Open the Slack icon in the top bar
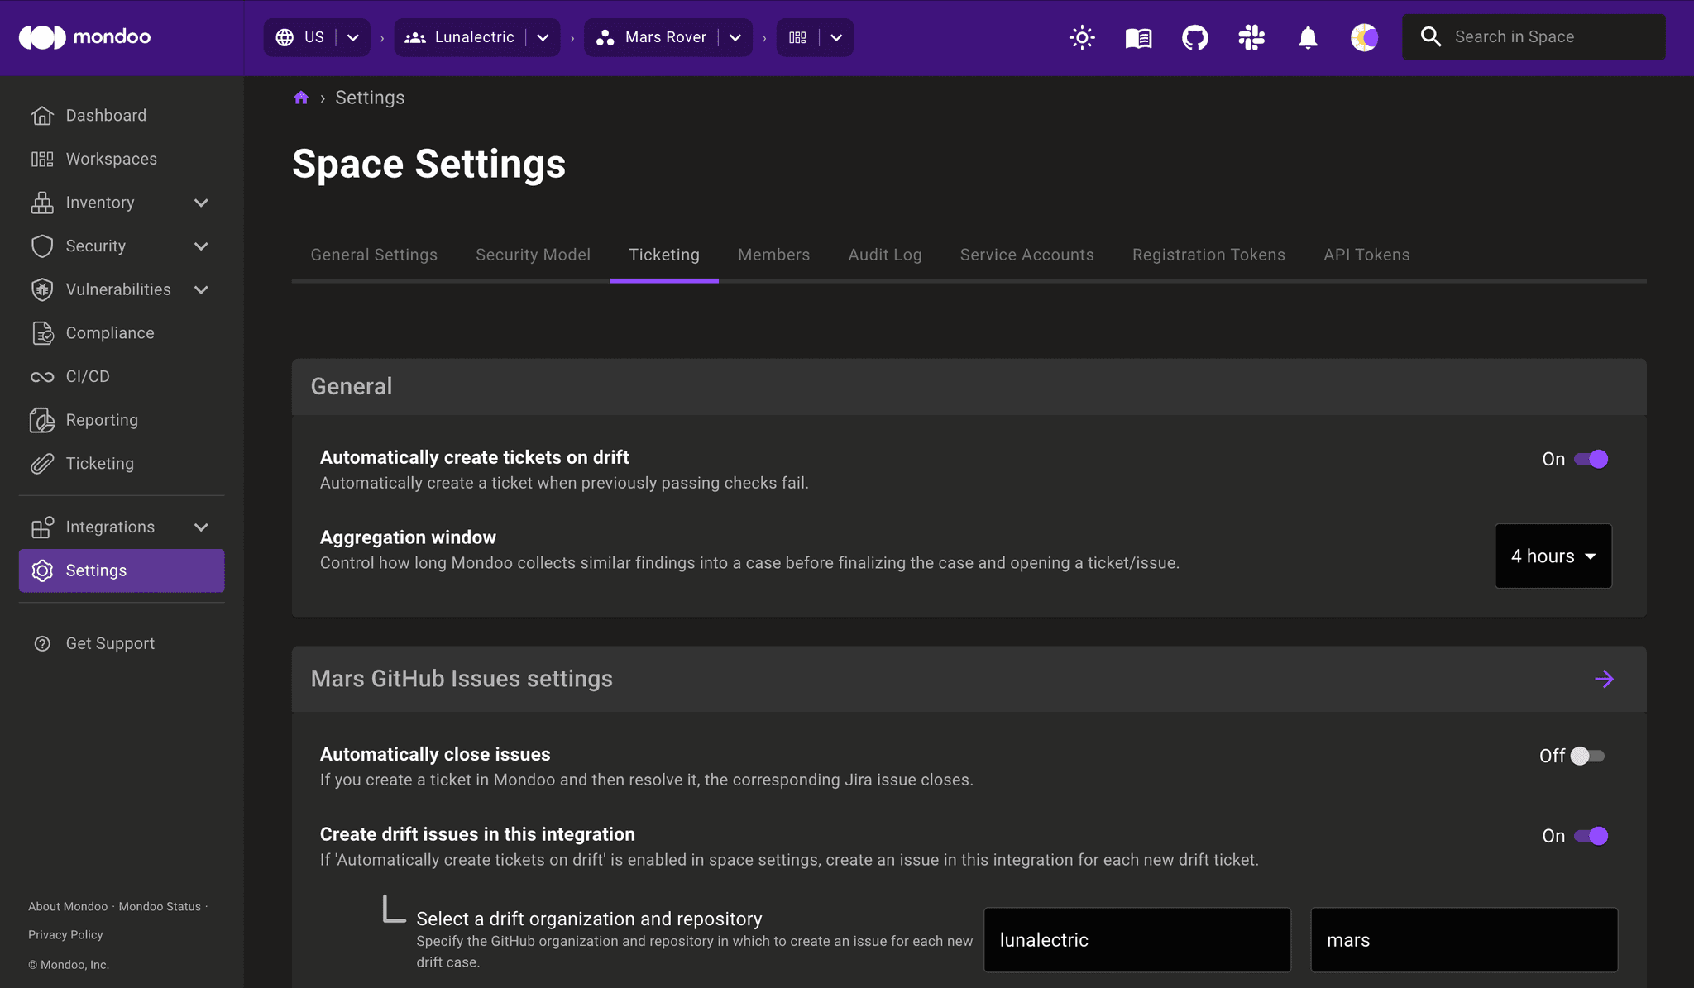1694x988 pixels. (1251, 37)
